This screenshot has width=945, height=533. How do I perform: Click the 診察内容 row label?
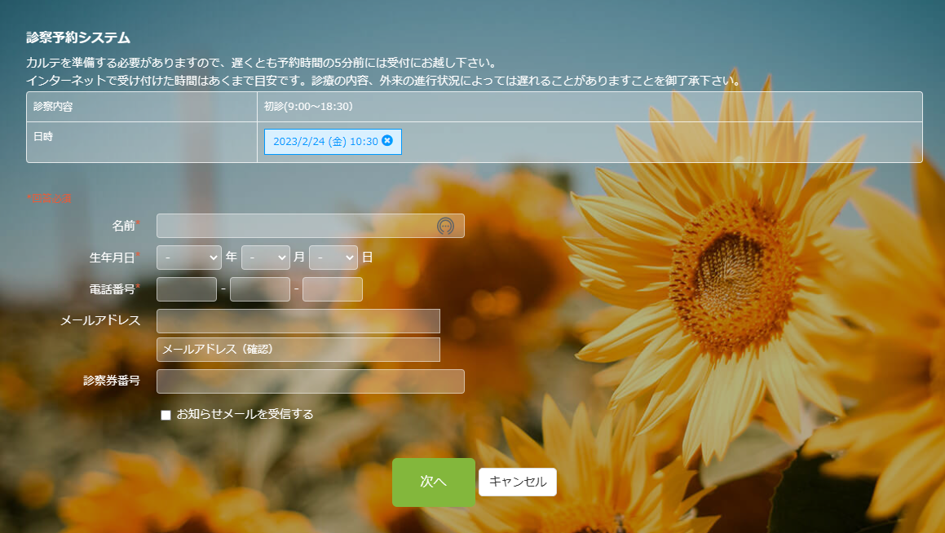click(x=53, y=107)
